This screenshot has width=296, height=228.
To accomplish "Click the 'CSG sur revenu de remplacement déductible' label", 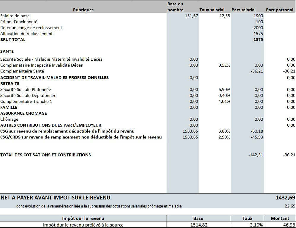I will pyautogui.click(x=67, y=131).
